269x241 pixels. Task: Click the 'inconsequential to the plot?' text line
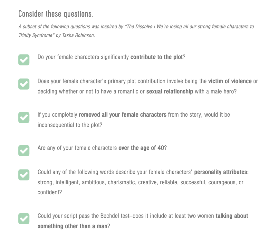pos(70,125)
